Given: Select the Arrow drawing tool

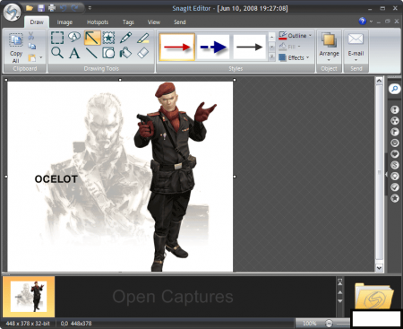Looking at the screenshot, I should (x=92, y=38).
